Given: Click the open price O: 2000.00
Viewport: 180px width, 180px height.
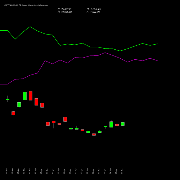Looking at the screenshot, I should [65, 12].
